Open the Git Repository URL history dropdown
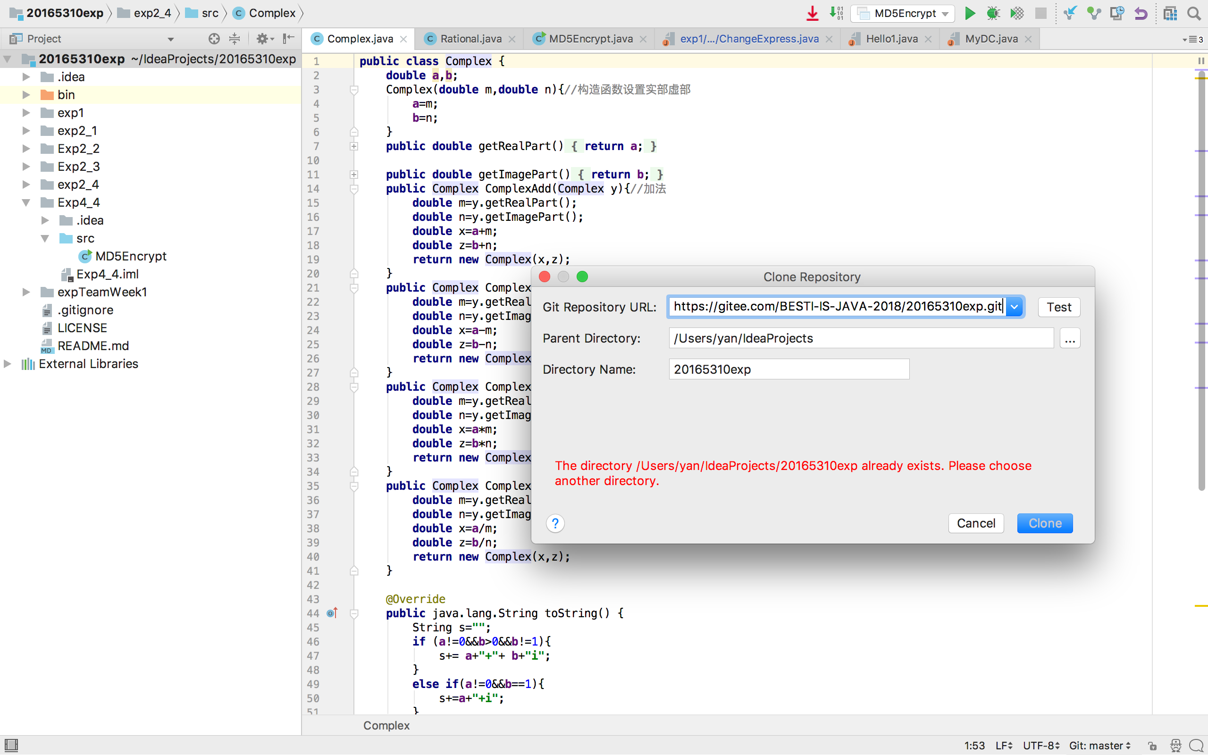 point(1014,307)
